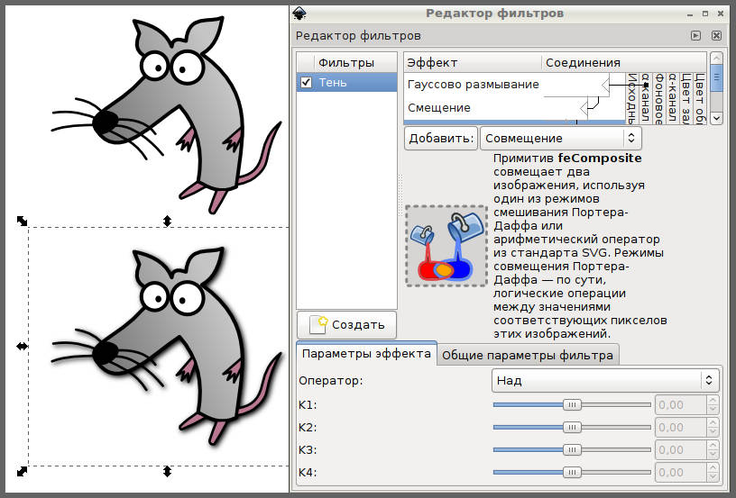Click the K1 slider handle
Screen dimensions: 736x498
point(572,404)
